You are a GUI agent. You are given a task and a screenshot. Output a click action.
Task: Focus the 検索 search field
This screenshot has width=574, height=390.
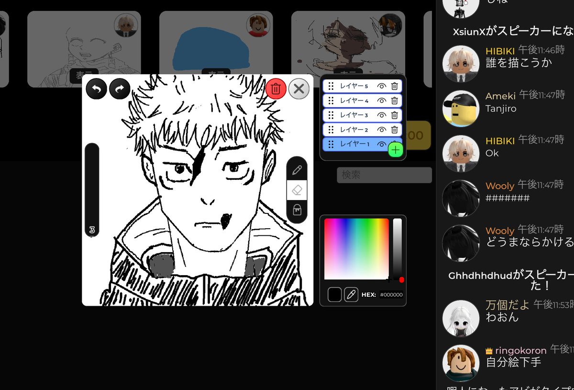point(384,175)
